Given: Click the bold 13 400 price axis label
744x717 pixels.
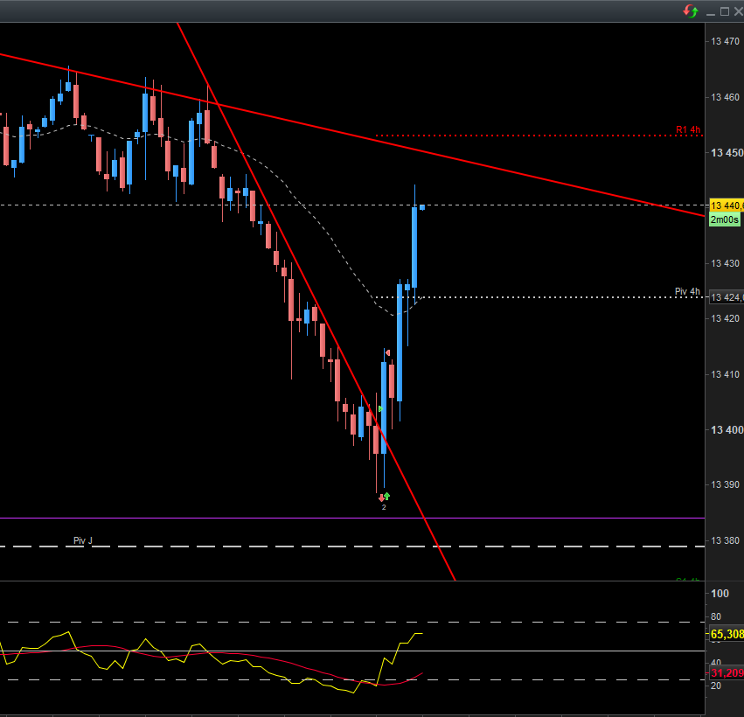Looking at the screenshot, I should click(727, 430).
